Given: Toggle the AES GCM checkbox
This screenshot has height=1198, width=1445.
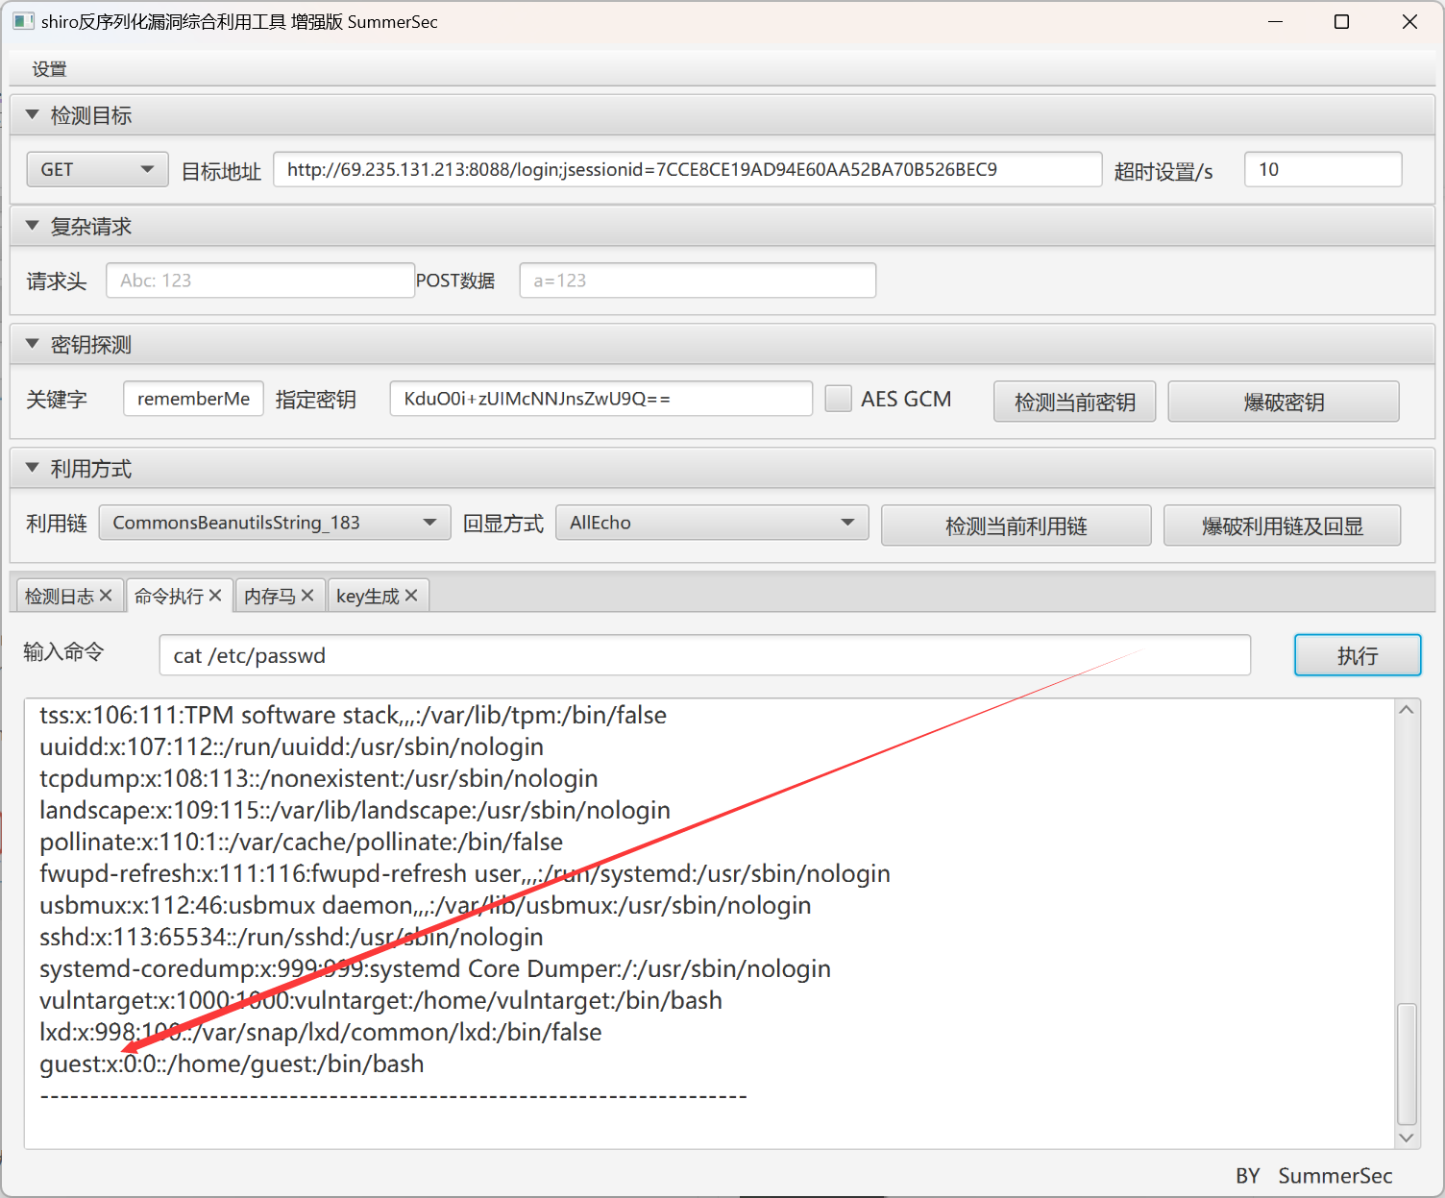Looking at the screenshot, I should click(839, 399).
